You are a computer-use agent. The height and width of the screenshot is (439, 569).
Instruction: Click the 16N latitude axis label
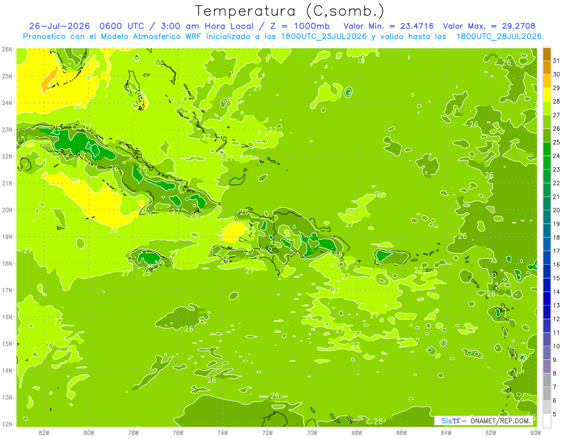tap(7, 317)
